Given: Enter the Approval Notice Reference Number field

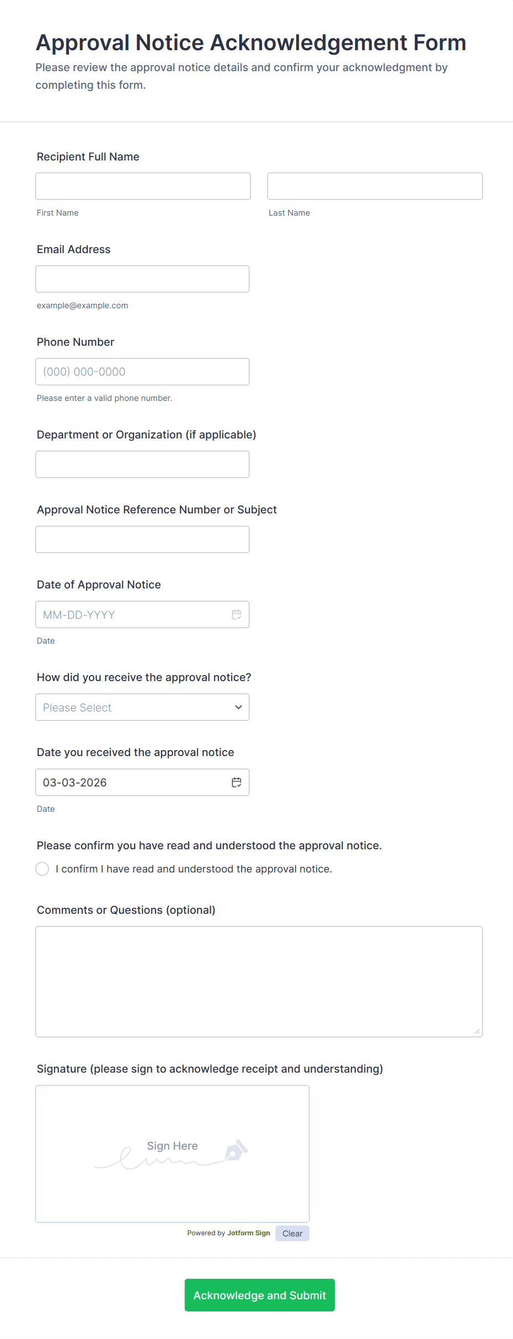Looking at the screenshot, I should pos(142,539).
